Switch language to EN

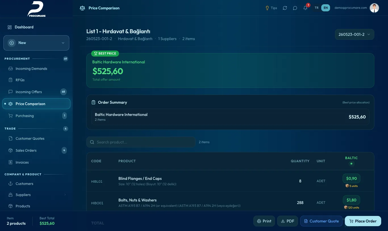click(x=326, y=8)
